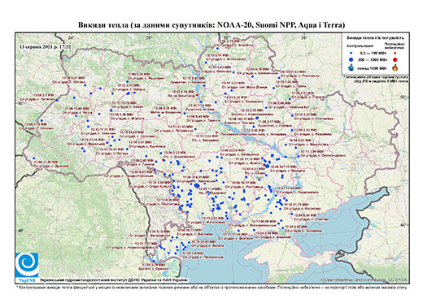This screenshot has width=423, height=299.
Task: Click the westernmost blue dot labeled 17.80 MW
Action: tap(34, 158)
